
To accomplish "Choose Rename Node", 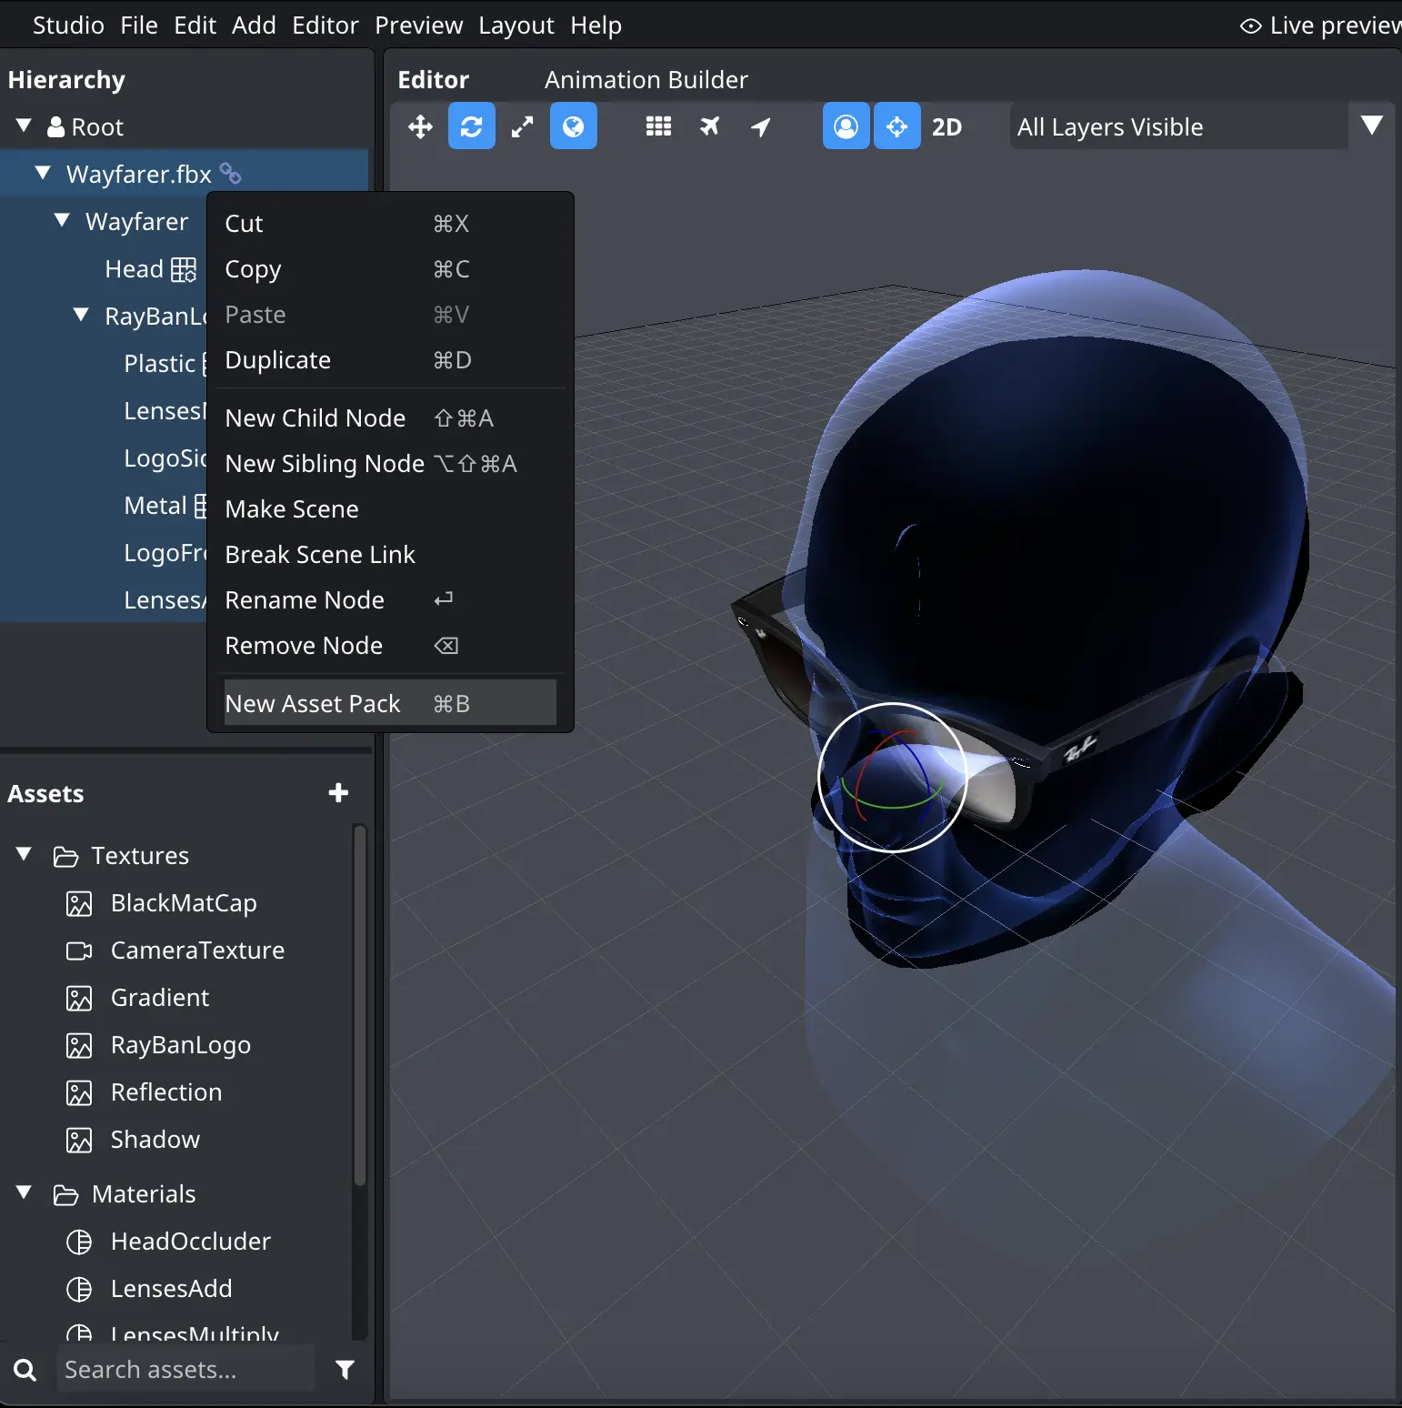I will 390,600.
